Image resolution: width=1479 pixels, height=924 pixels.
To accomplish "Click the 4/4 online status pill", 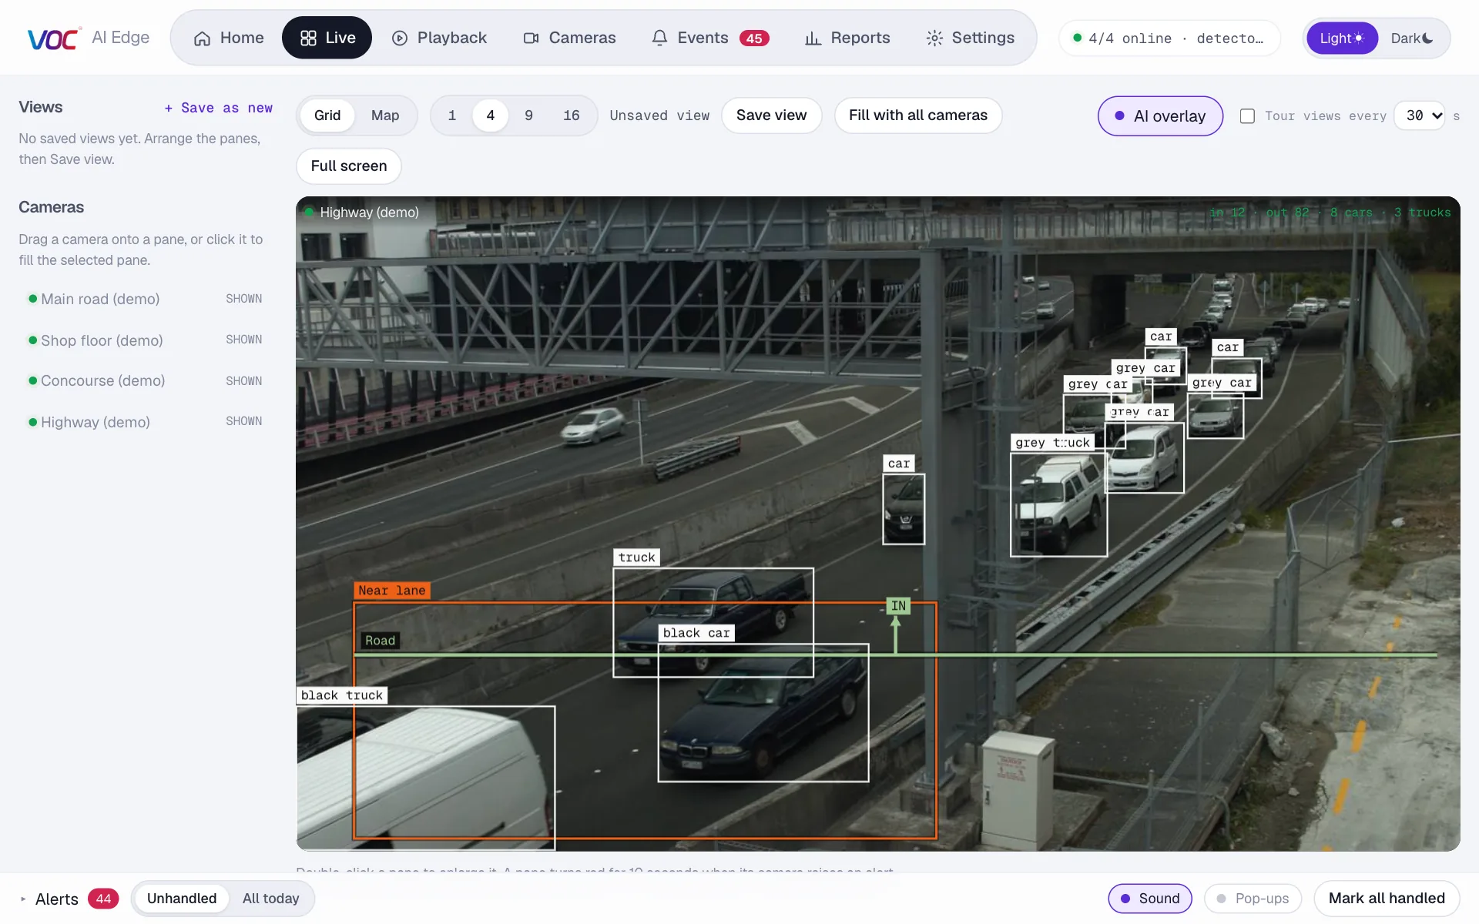I will (1169, 38).
